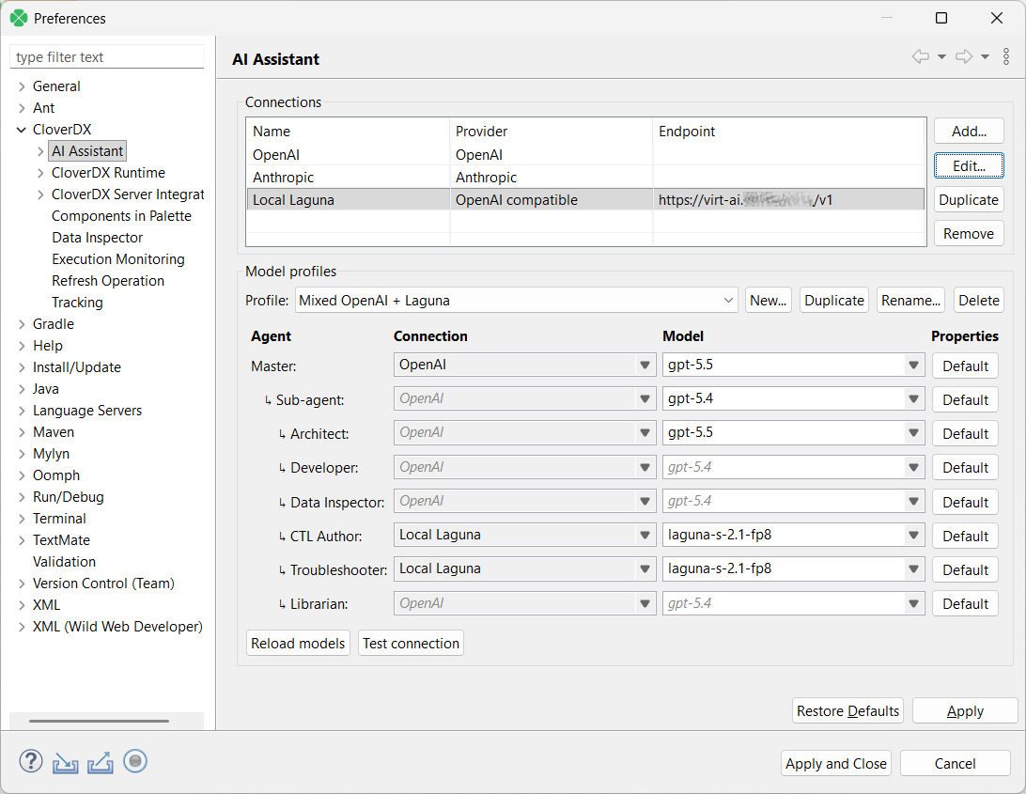The height and width of the screenshot is (794, 1026).
Task: Click the Oomph preference recorder icon
Action: tap(135, 760)
